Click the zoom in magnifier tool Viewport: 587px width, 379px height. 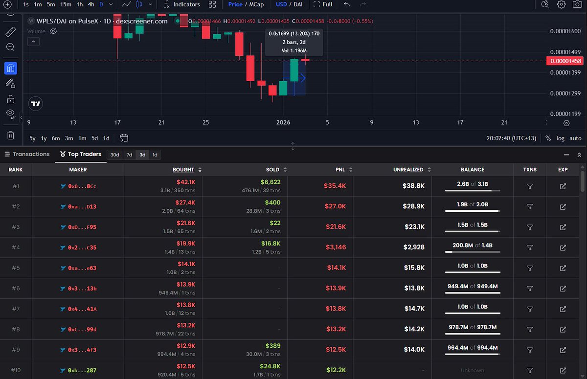click(10, 47)
